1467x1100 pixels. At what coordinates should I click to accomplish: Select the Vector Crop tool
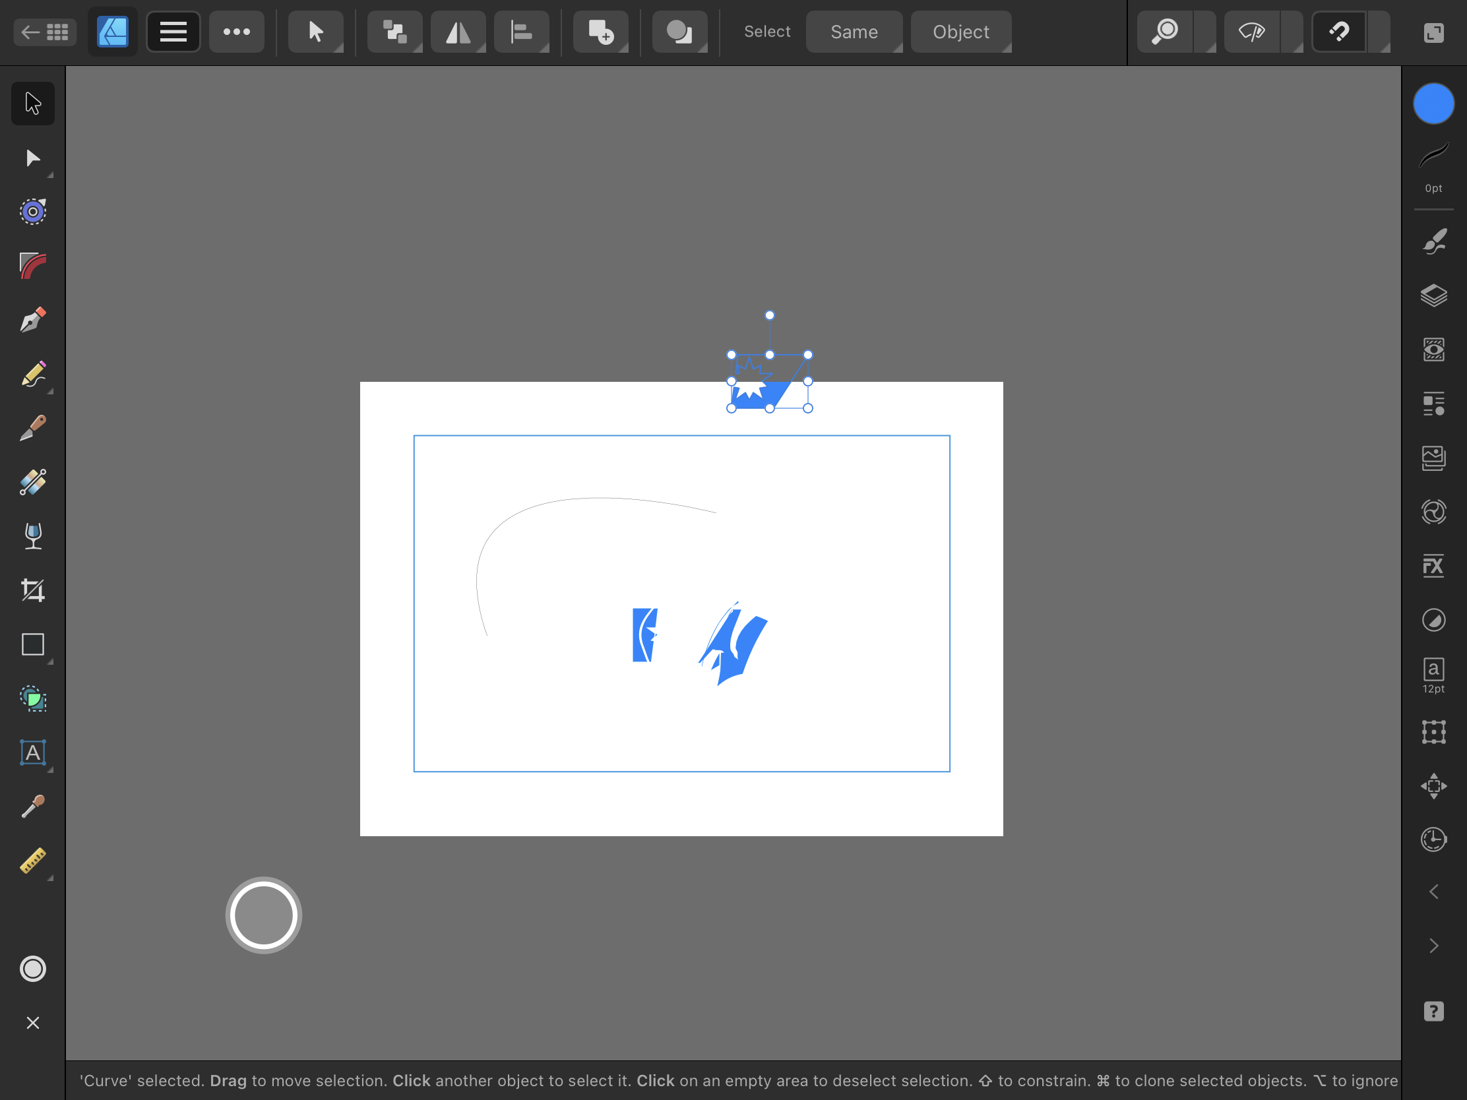pos(32,590)
